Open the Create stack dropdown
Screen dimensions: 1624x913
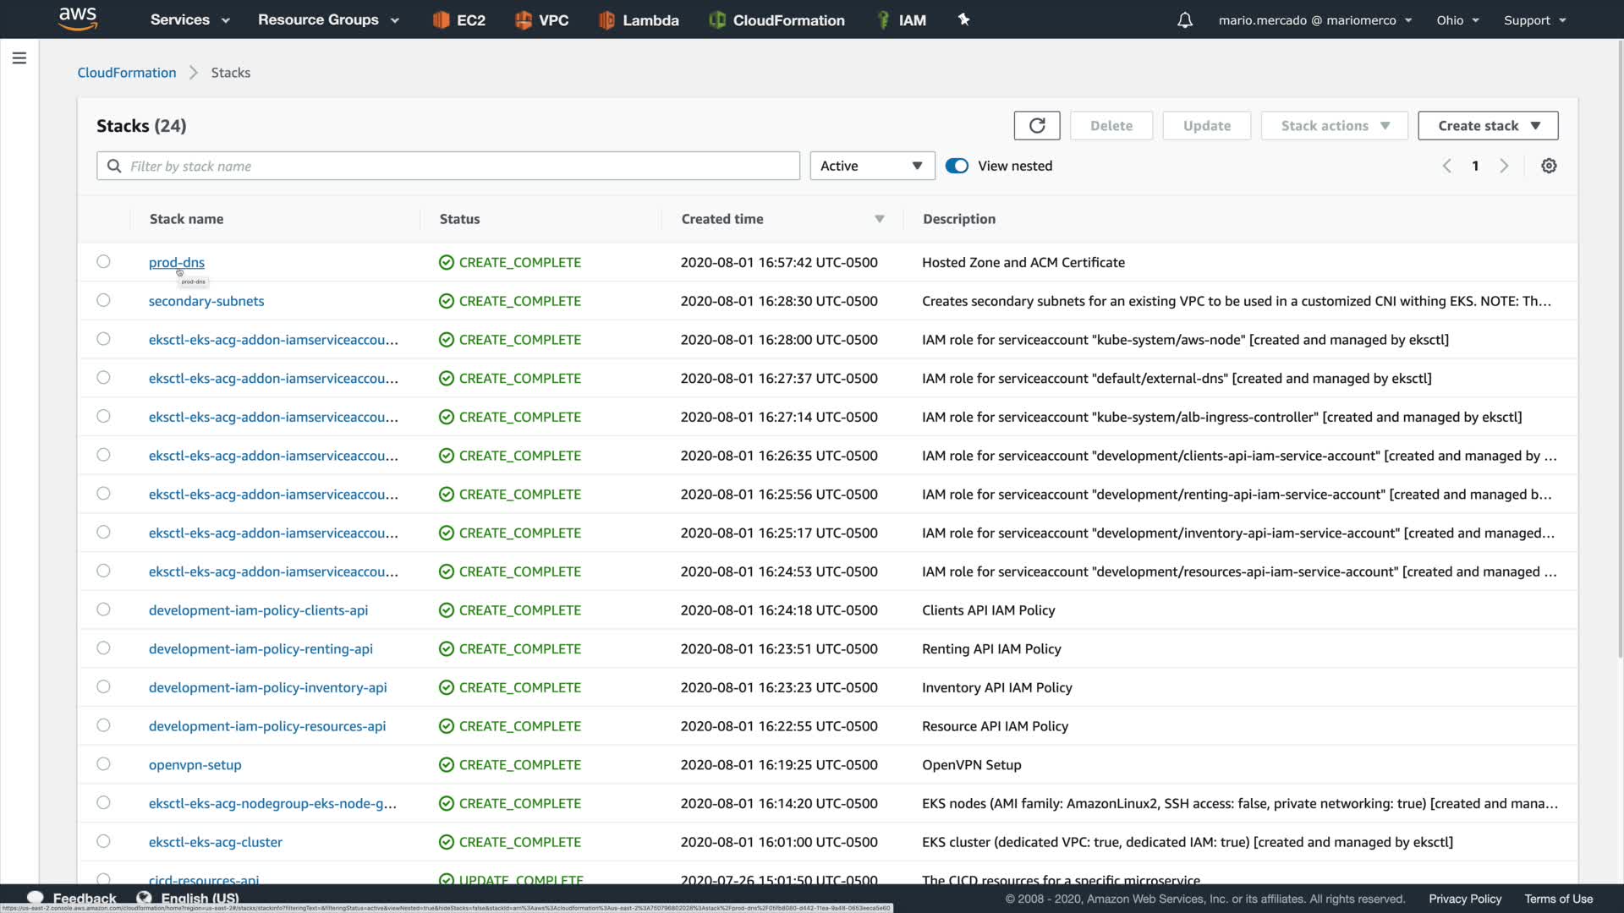1488,126
